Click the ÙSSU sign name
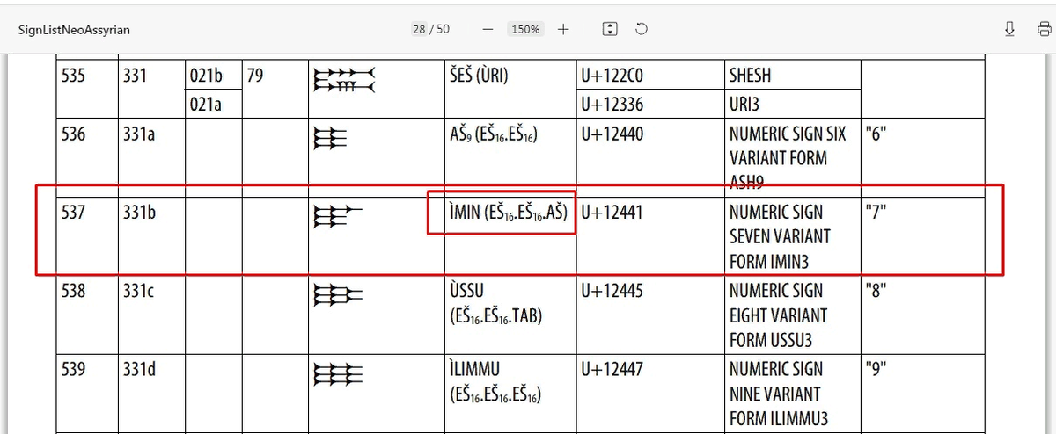Screen dimensions: 1056x434 pos(466,291)
